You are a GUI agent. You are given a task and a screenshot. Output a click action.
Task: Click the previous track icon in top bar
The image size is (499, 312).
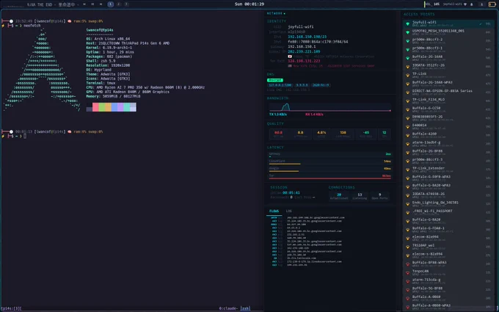84,4
